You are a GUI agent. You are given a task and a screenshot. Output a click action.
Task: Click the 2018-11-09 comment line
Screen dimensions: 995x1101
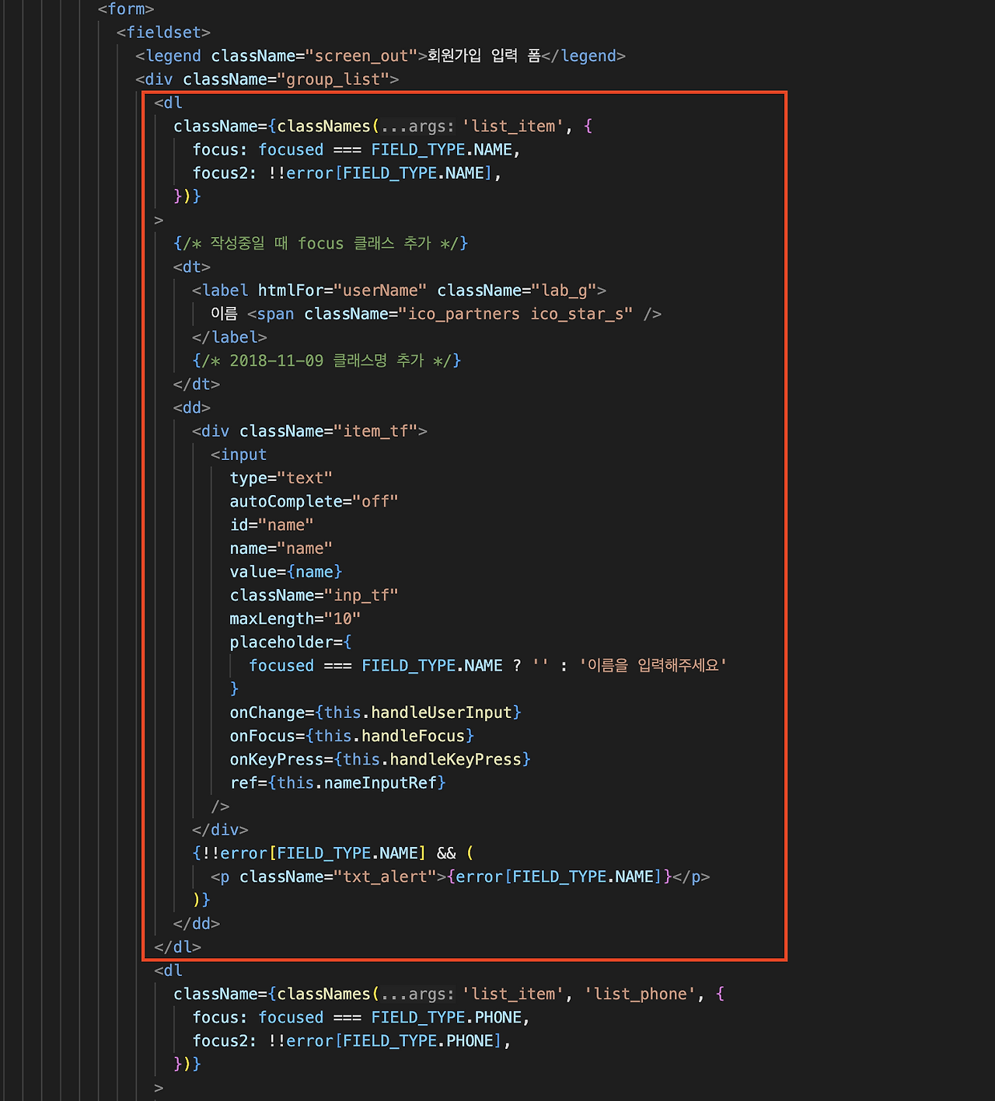click(x=326, y=361)
